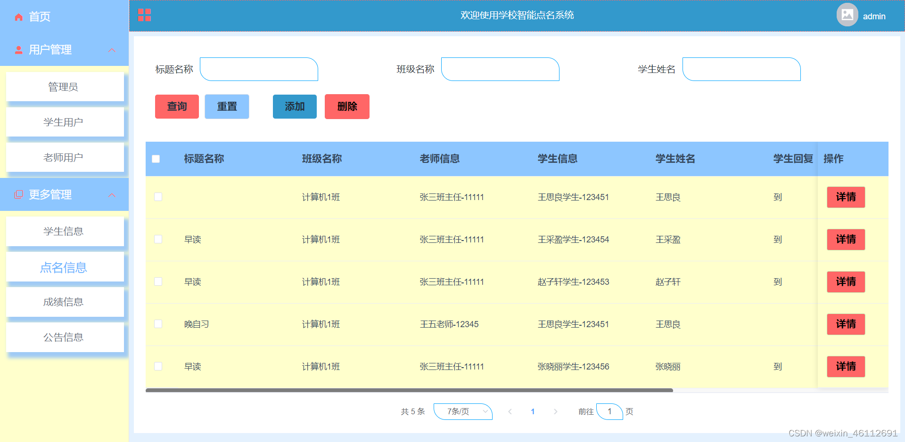Open the 7条/页 page size dropdown
905x442 pixels.
463,411
